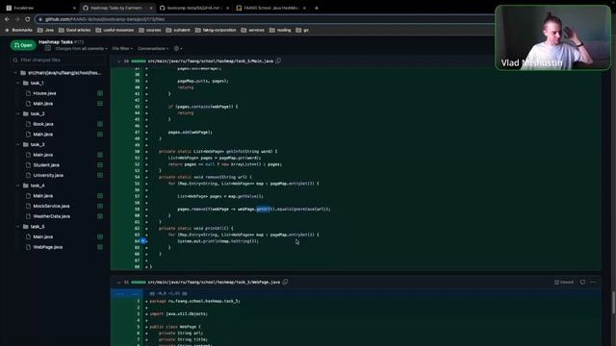This screenshot has height=346, width=616.
Task: Click the Hashmap Tasks pull request title
Action: (x=56, y=42)
